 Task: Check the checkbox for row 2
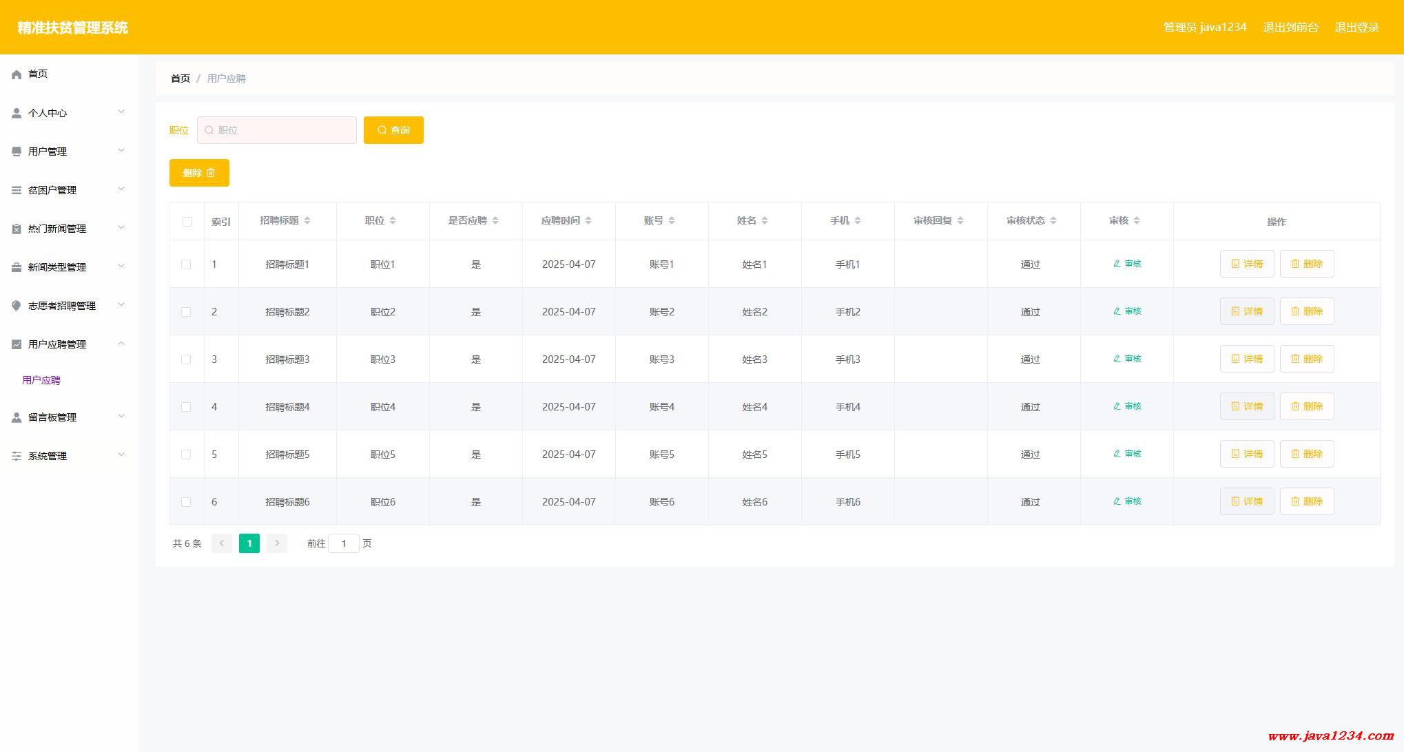tap(186, 312)
